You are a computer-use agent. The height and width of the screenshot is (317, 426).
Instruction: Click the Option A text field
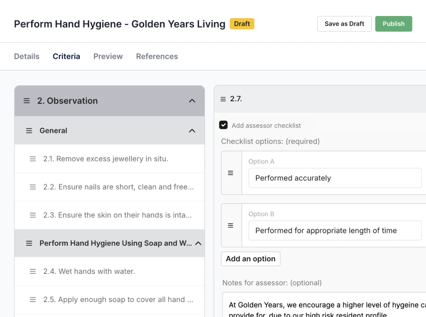[x=335, y=178]
